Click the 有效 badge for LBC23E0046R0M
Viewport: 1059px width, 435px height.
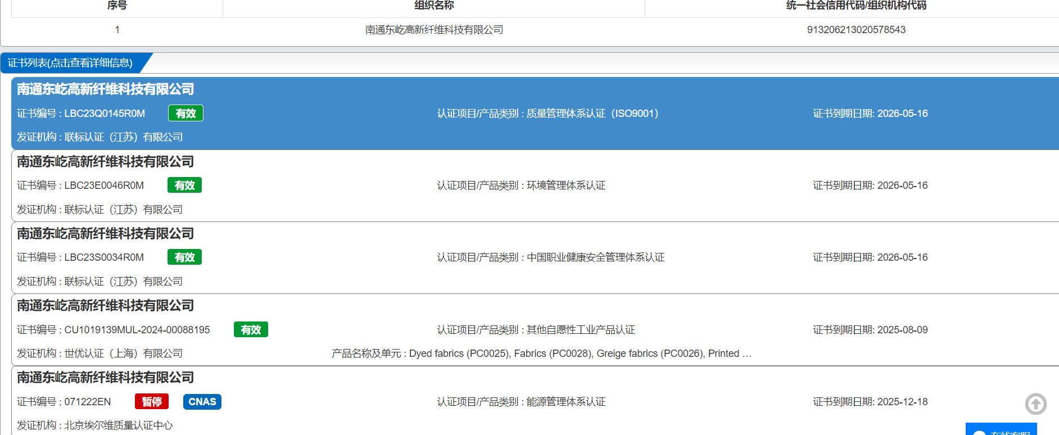tap(184, 185)
